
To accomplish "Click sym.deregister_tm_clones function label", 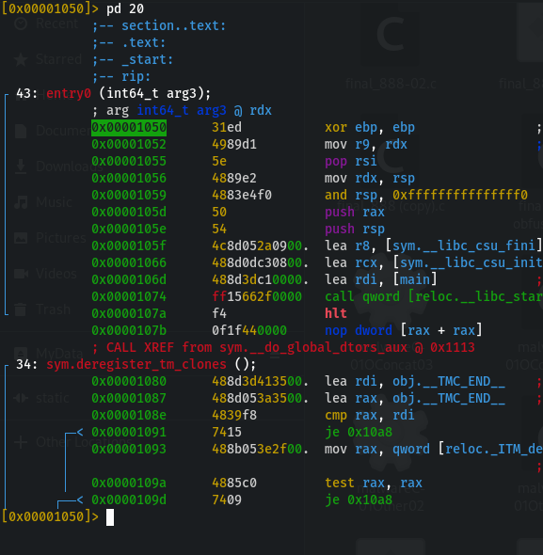I will (x=136, y=365).
